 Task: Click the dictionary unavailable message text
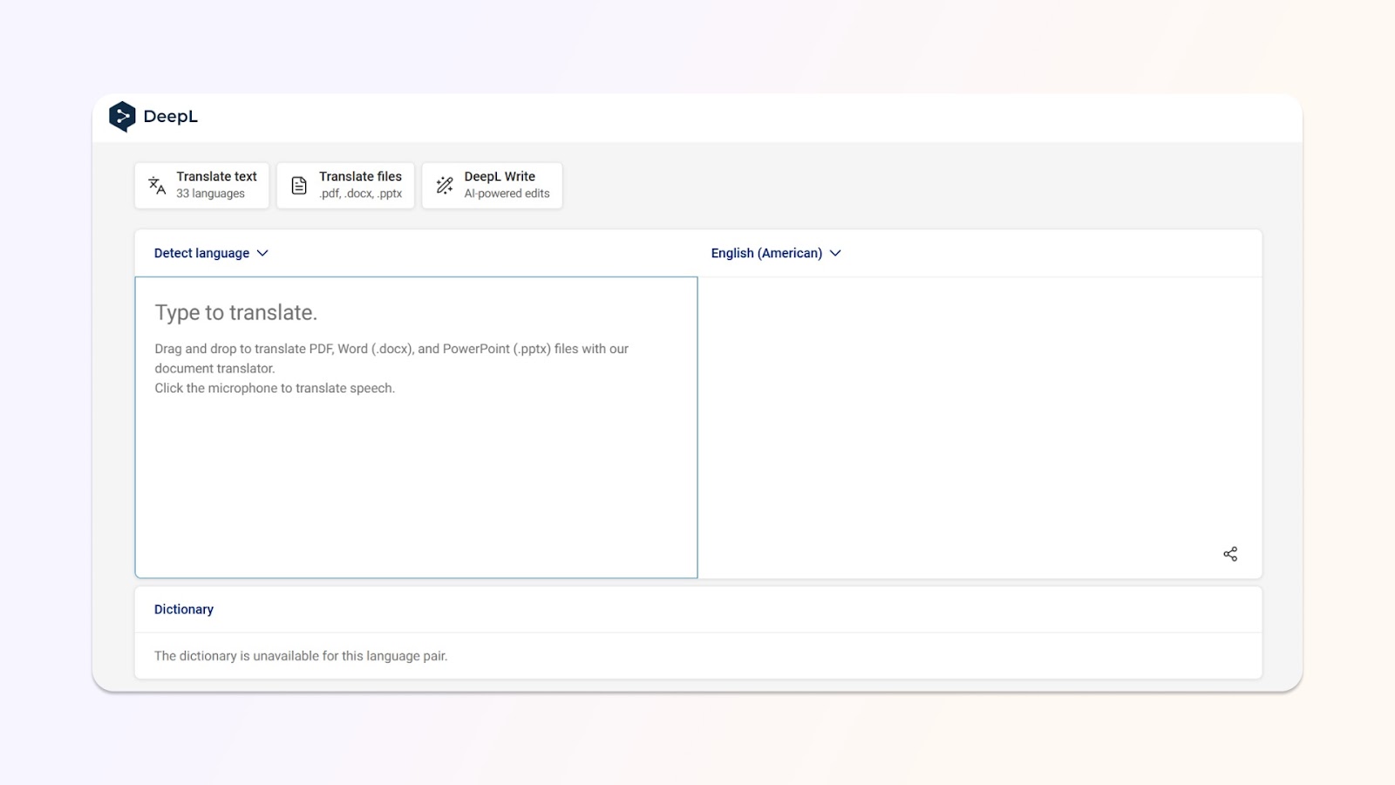(301, 656)
